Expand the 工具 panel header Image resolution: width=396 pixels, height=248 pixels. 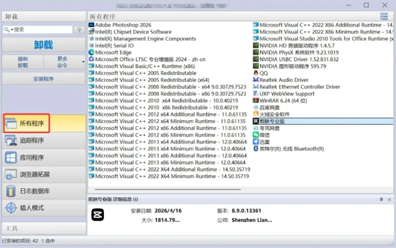tap(44, 228)
